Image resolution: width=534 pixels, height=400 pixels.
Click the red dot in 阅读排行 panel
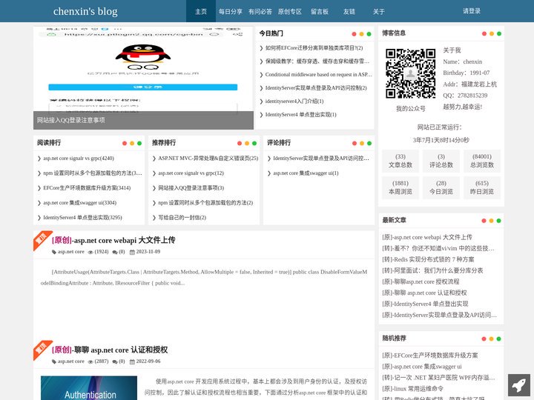(125, 144)
